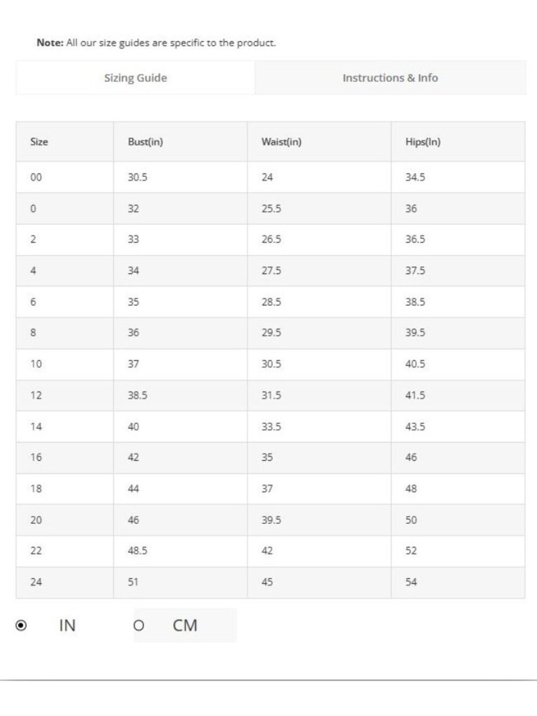Click the size guide note text
Screen dimensions: 537x716
click(x=156, y=43)
